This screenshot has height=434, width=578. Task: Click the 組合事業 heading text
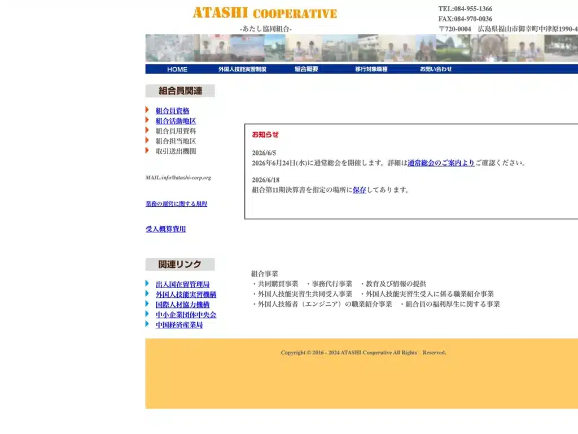coord(264,274)
